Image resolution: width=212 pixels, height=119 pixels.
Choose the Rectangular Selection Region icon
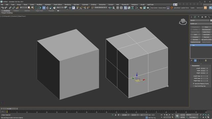pos(36,8)
